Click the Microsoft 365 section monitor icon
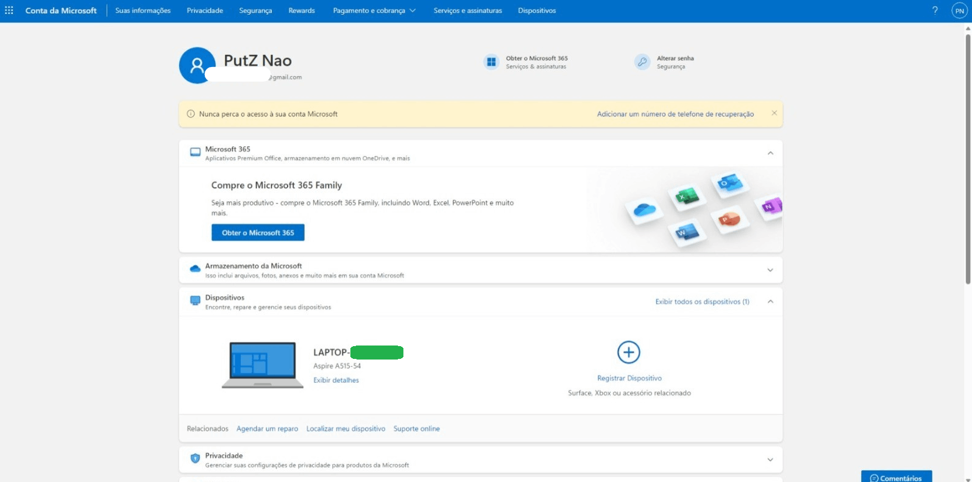Screen dimensions: 972x482 (x=195, y=152)
